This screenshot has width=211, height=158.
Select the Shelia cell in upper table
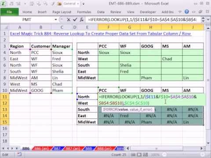pos(130,65)
